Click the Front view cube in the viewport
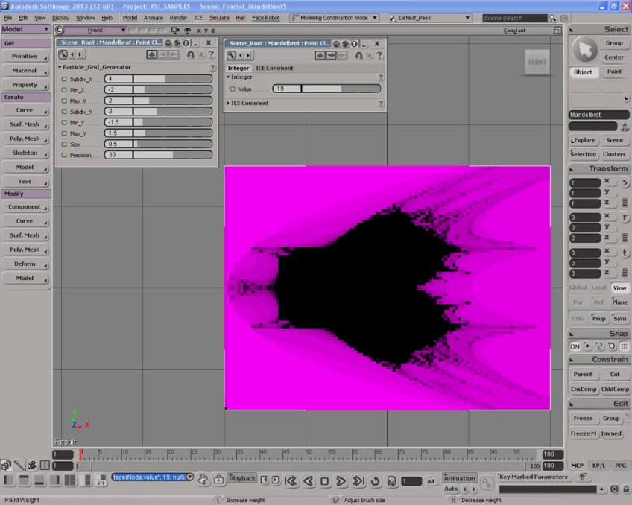 (537, 62)
